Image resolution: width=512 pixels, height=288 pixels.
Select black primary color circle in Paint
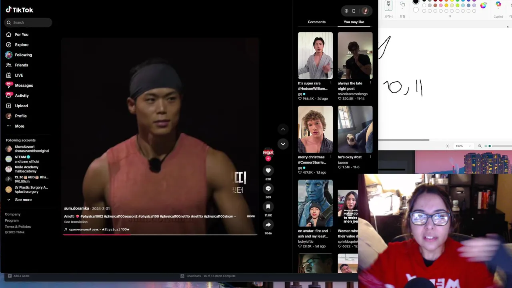(416, 2)
